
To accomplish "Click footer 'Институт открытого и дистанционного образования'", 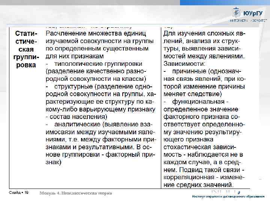I will point(228,196).
